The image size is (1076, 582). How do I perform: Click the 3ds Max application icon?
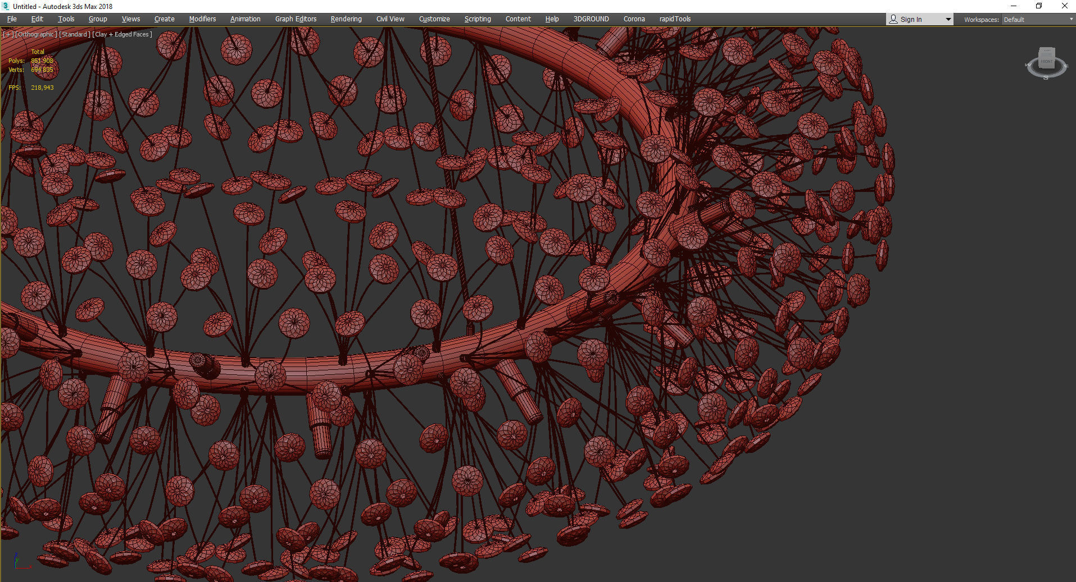[x=6, y=6]
